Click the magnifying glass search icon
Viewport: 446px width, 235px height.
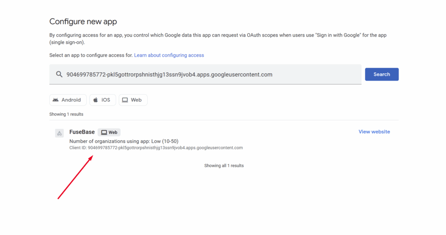tap(59, 74)
